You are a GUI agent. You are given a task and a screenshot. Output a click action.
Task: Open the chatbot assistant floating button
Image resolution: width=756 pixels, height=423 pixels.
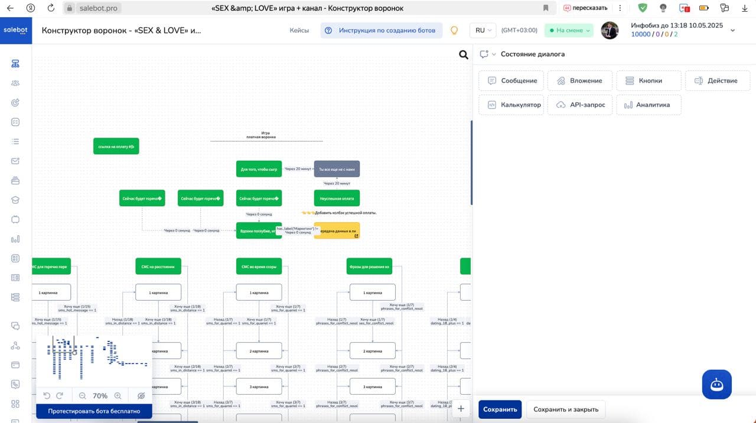click(717, 385)
